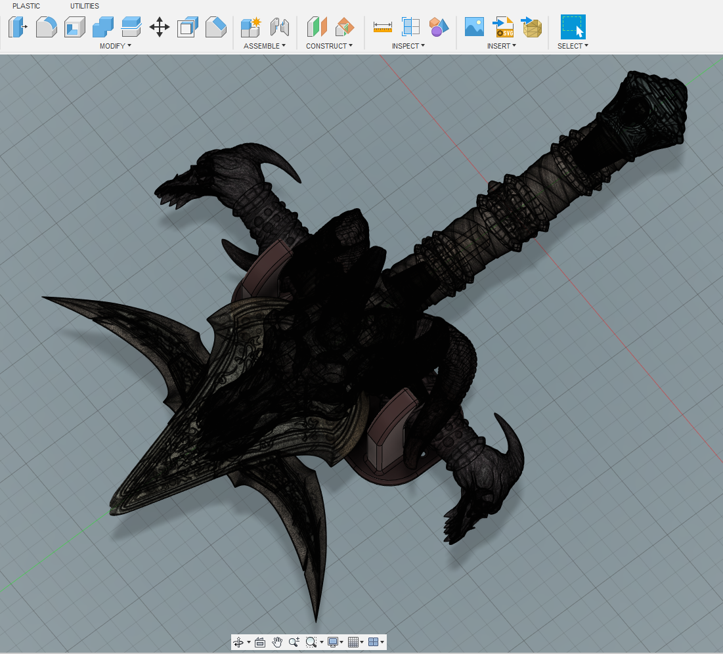Image resolution: width=723 pixels, height=654 pixels.
Task: Open the SELECT dropdown menu
Action: (573, 46)
